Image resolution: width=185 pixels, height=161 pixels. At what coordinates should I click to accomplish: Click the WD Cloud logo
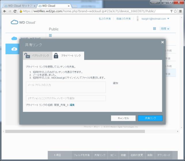[23, 22]
